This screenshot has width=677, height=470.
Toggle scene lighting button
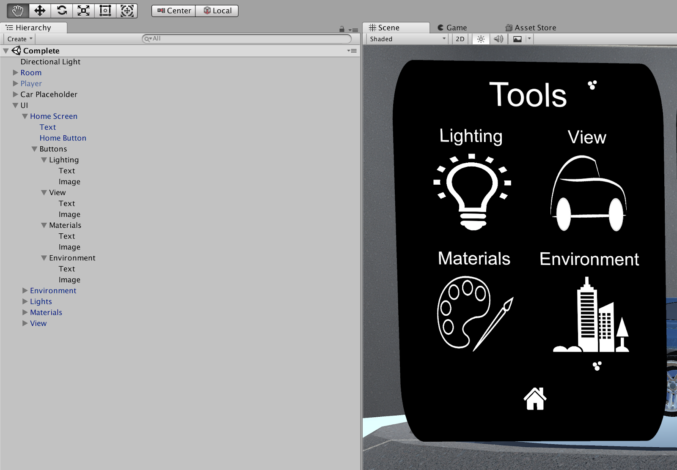(x=481, y=39)
